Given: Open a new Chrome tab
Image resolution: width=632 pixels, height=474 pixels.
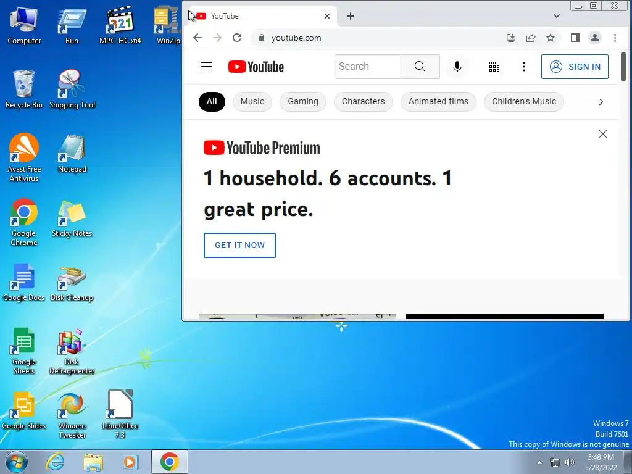Looking at the screenshot, I should tap(351, 16).
